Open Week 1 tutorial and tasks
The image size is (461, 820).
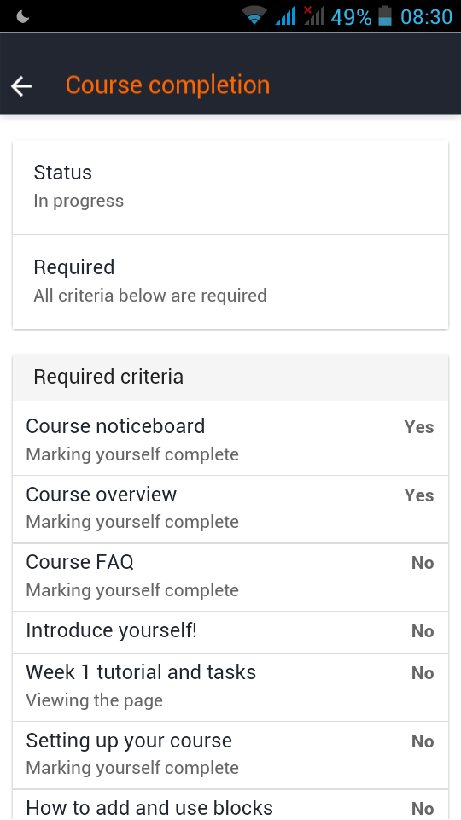click(x=230, y=688)
